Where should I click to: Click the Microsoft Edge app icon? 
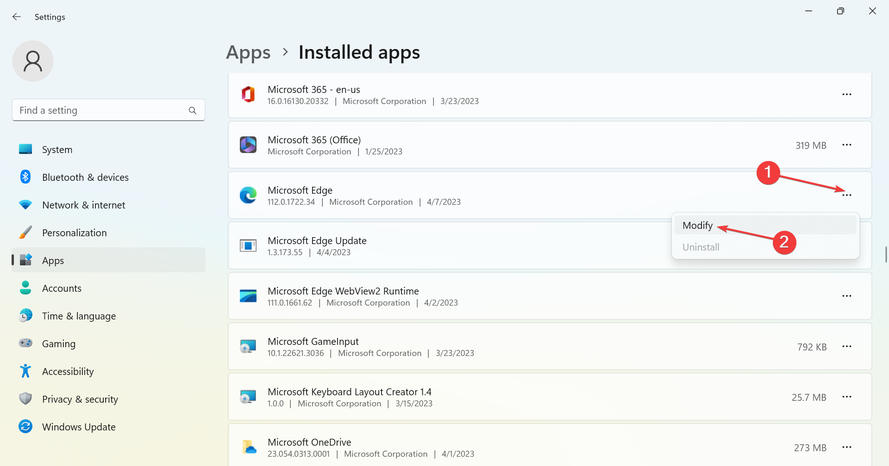pyautogui.click(x=248, y=195)
